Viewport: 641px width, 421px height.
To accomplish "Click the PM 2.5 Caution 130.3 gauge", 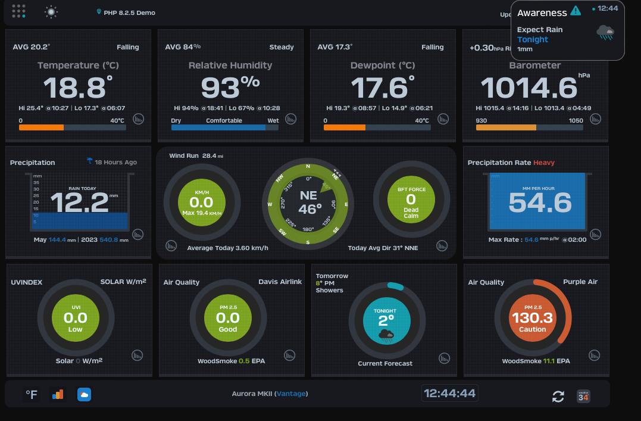I will [x=532, y=319].
